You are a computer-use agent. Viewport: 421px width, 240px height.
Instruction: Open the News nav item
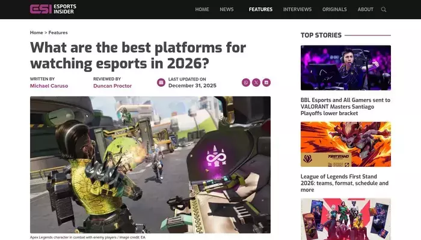[227, 10]
